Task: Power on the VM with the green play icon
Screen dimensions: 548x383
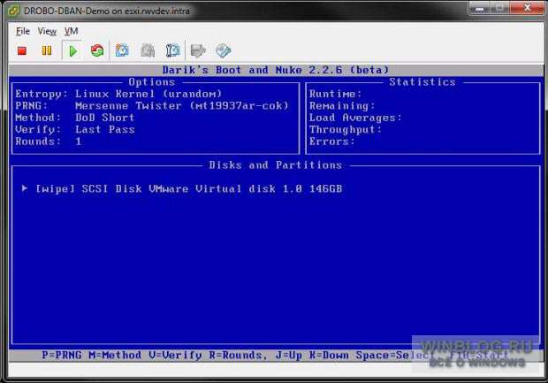Action: [72, 51]
